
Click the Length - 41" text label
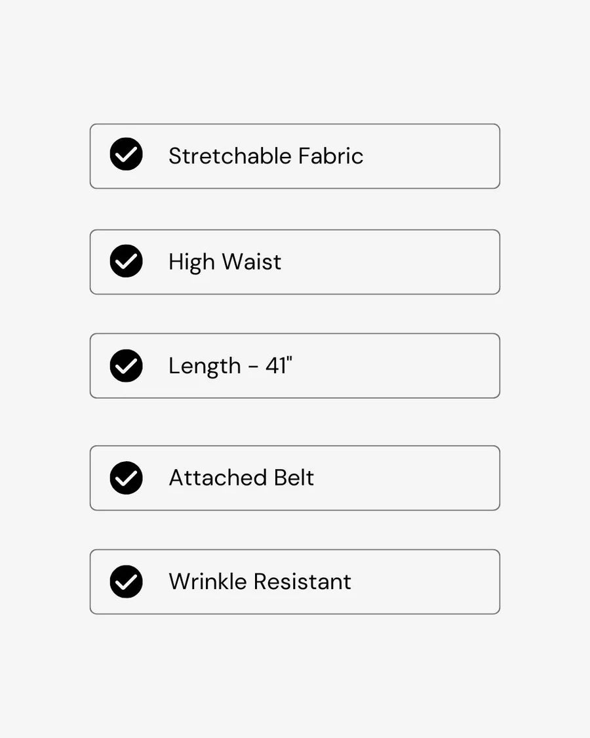[230, 366]
